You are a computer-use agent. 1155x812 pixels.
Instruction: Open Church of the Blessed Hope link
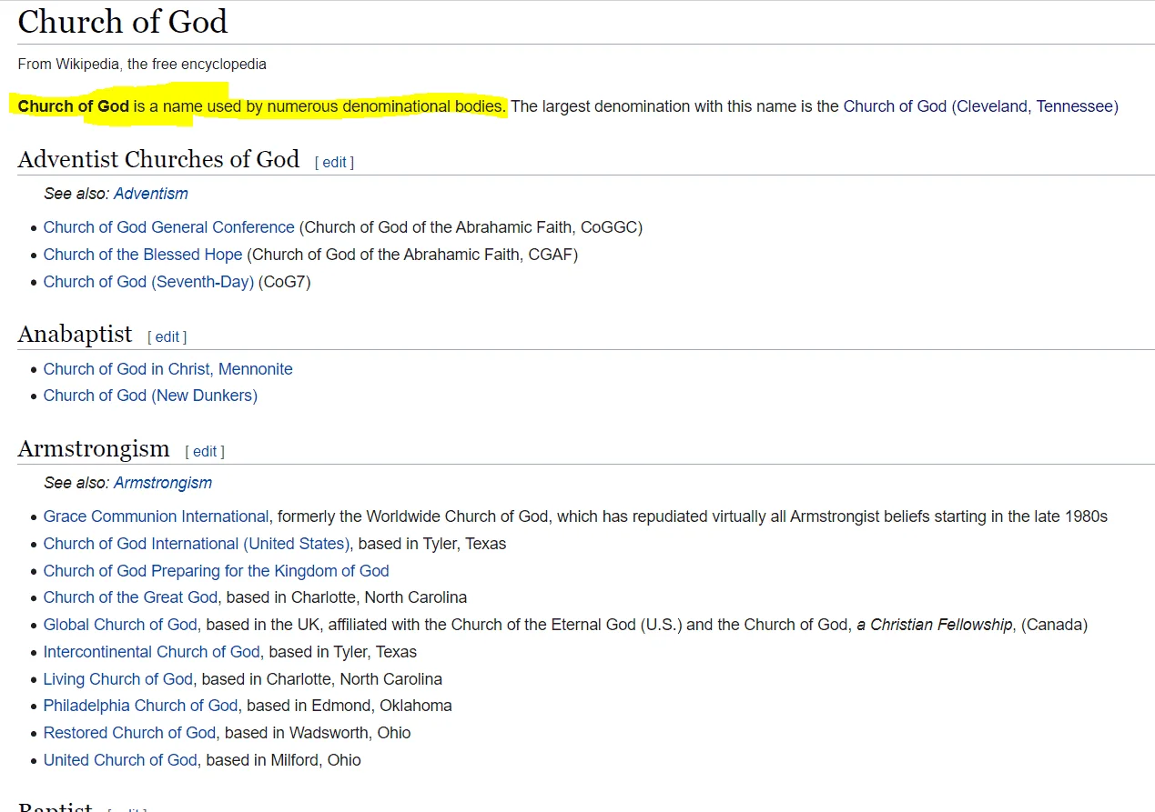[143, 255]
